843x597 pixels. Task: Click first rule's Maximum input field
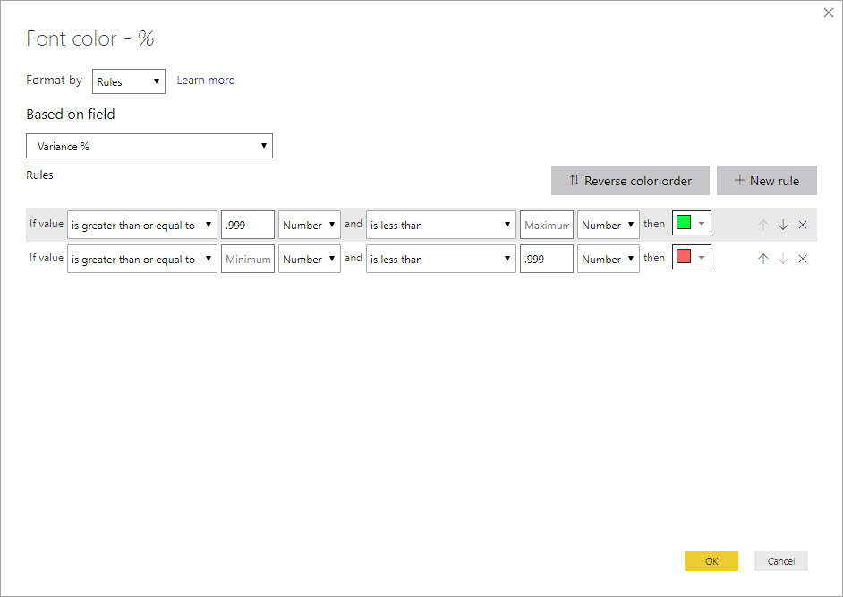[x=546, y=225]
